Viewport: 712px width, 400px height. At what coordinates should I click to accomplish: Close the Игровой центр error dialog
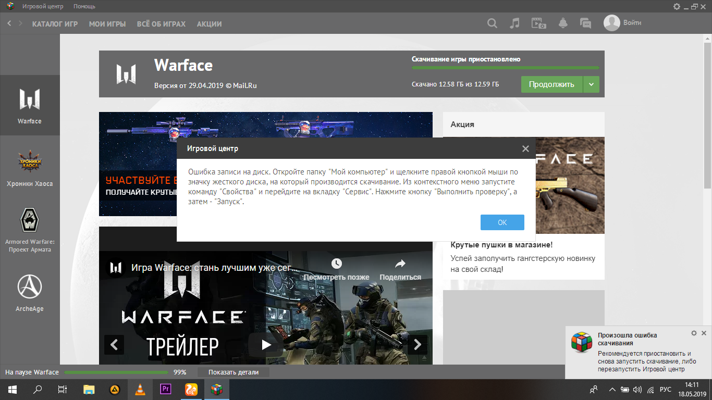525,148
